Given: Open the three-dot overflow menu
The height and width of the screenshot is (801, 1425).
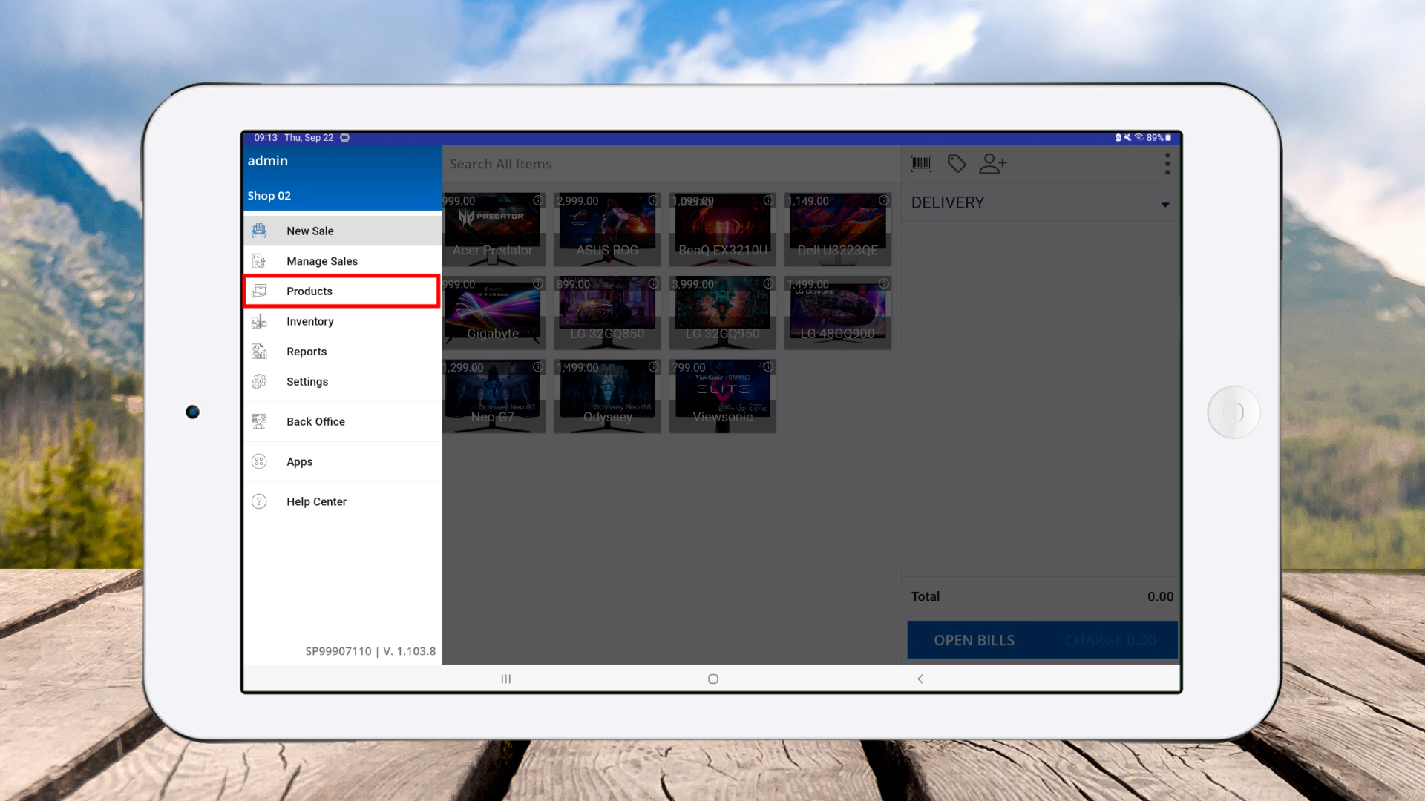Looking at the screenshot, I should tap(1167, 164).
